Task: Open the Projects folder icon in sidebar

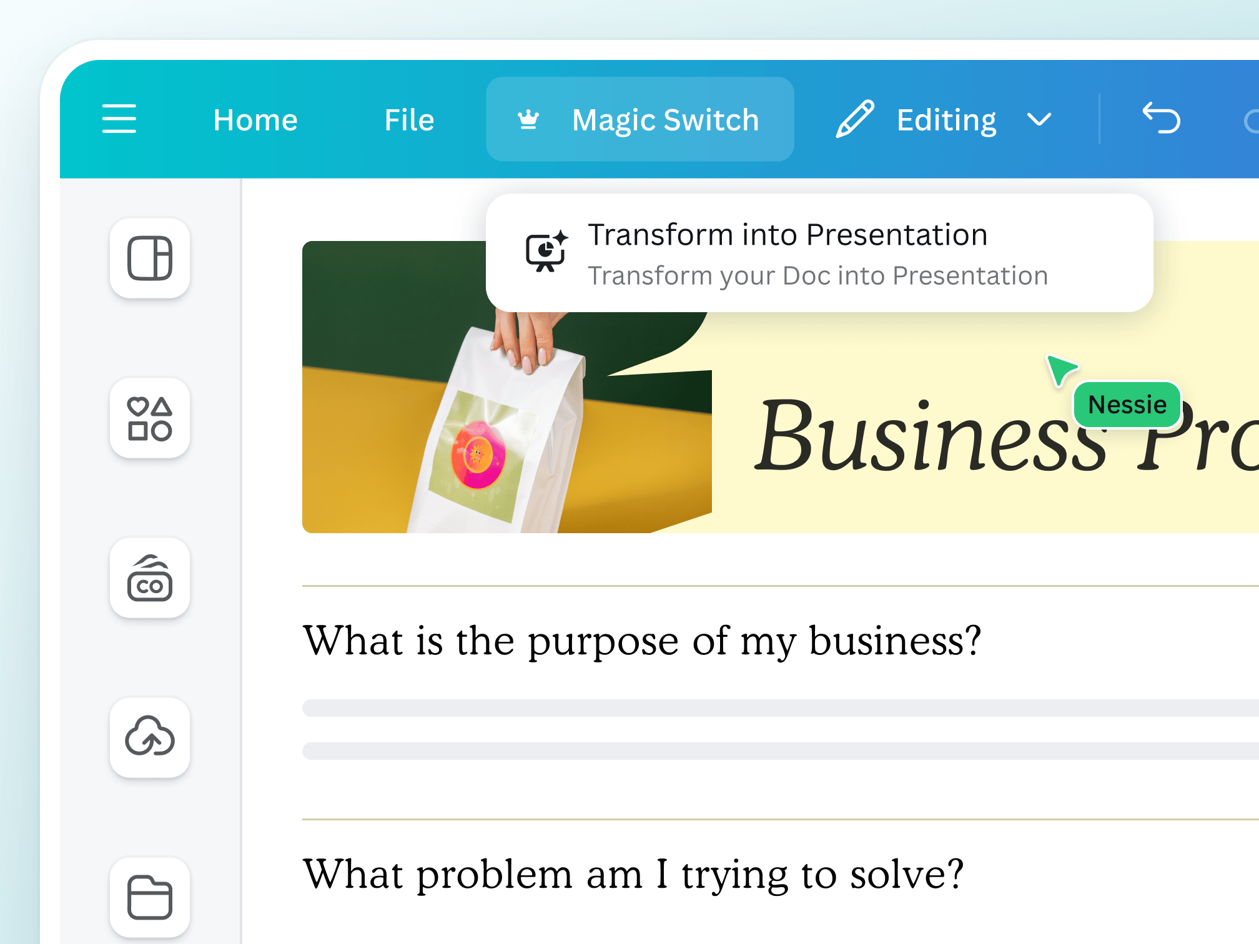Action: pyautogui.click(x=150, y=897)
